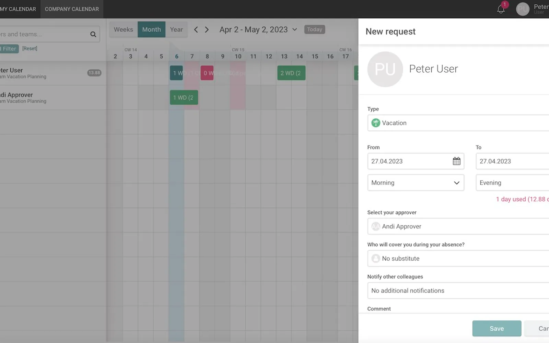549x343 pixels.
Task: Select the Weeks view
Action: point(124,29)
